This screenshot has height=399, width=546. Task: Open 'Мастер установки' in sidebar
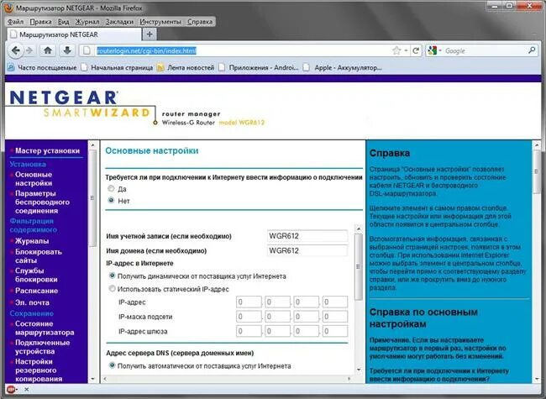tap(47, 150)
